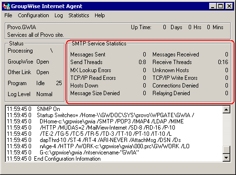Open the Log menu
This screenshot has height=175, width=236.
[59, 15]
